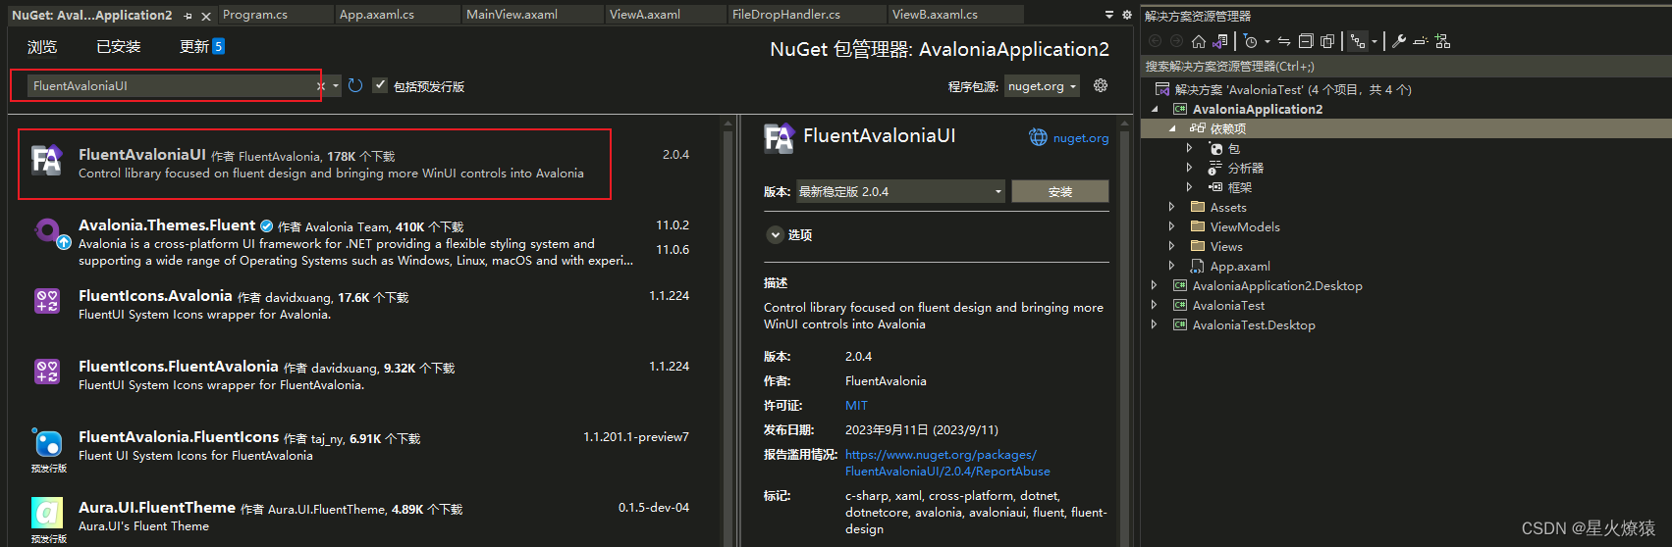Open Properties wrench icon

click(1399, 41)
